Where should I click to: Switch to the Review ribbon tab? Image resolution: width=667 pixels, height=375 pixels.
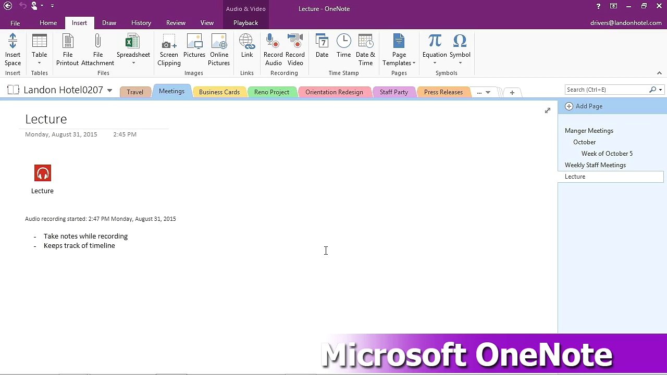pyautogui.click(x=176, y=23)
